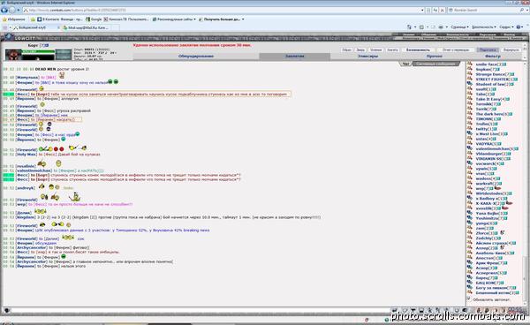Open the address bar history dropdown arrow
The image size is (530, 325).
point(422,10)
